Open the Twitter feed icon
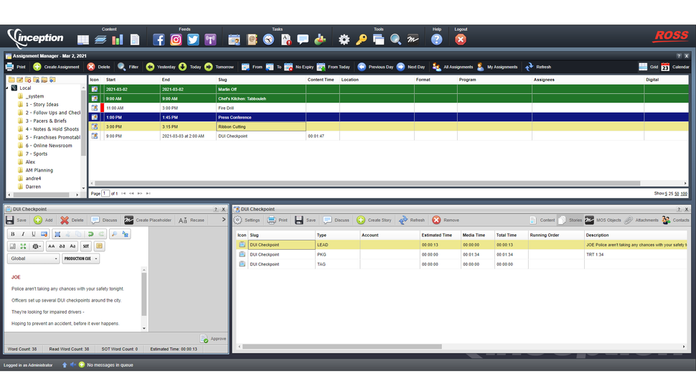 coord(193,39)
